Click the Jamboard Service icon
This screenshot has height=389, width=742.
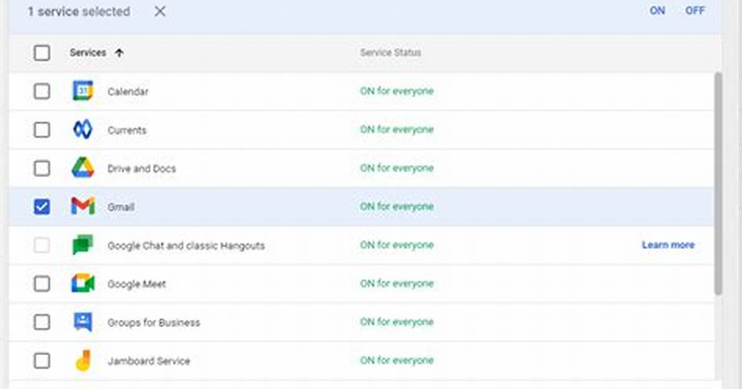point(83,361)
